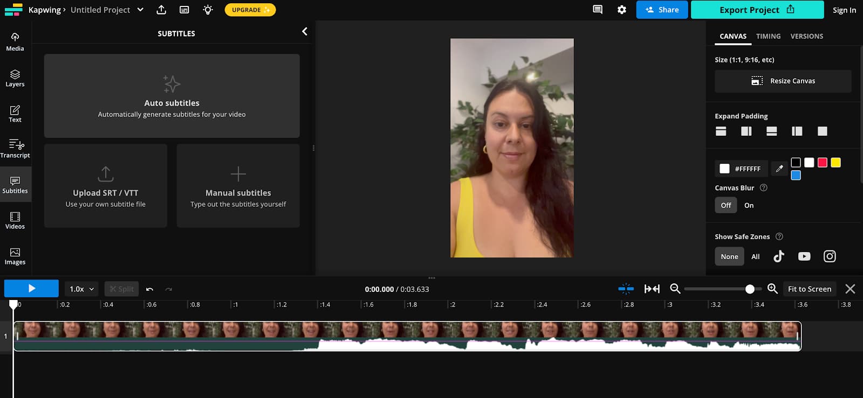Screen dimensions: 863x398
Task: Select the Instagram safe zone icon
Action: point(830,256)
